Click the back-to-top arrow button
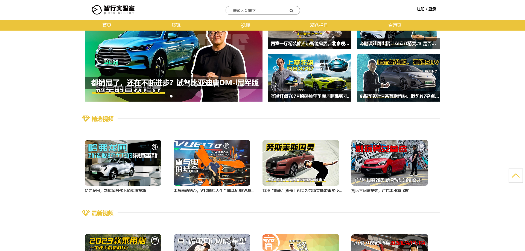 pos(516,175)
